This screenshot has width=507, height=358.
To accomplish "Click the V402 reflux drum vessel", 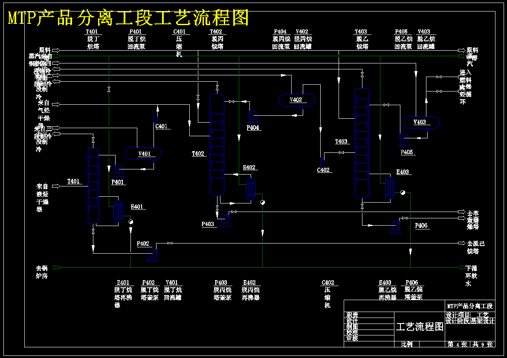I will tap(296, 100).
